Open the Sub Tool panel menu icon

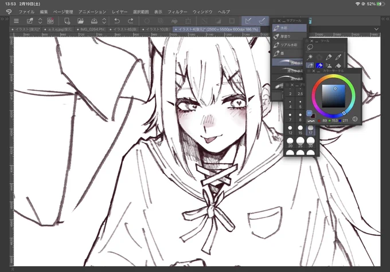coord(274,21)
